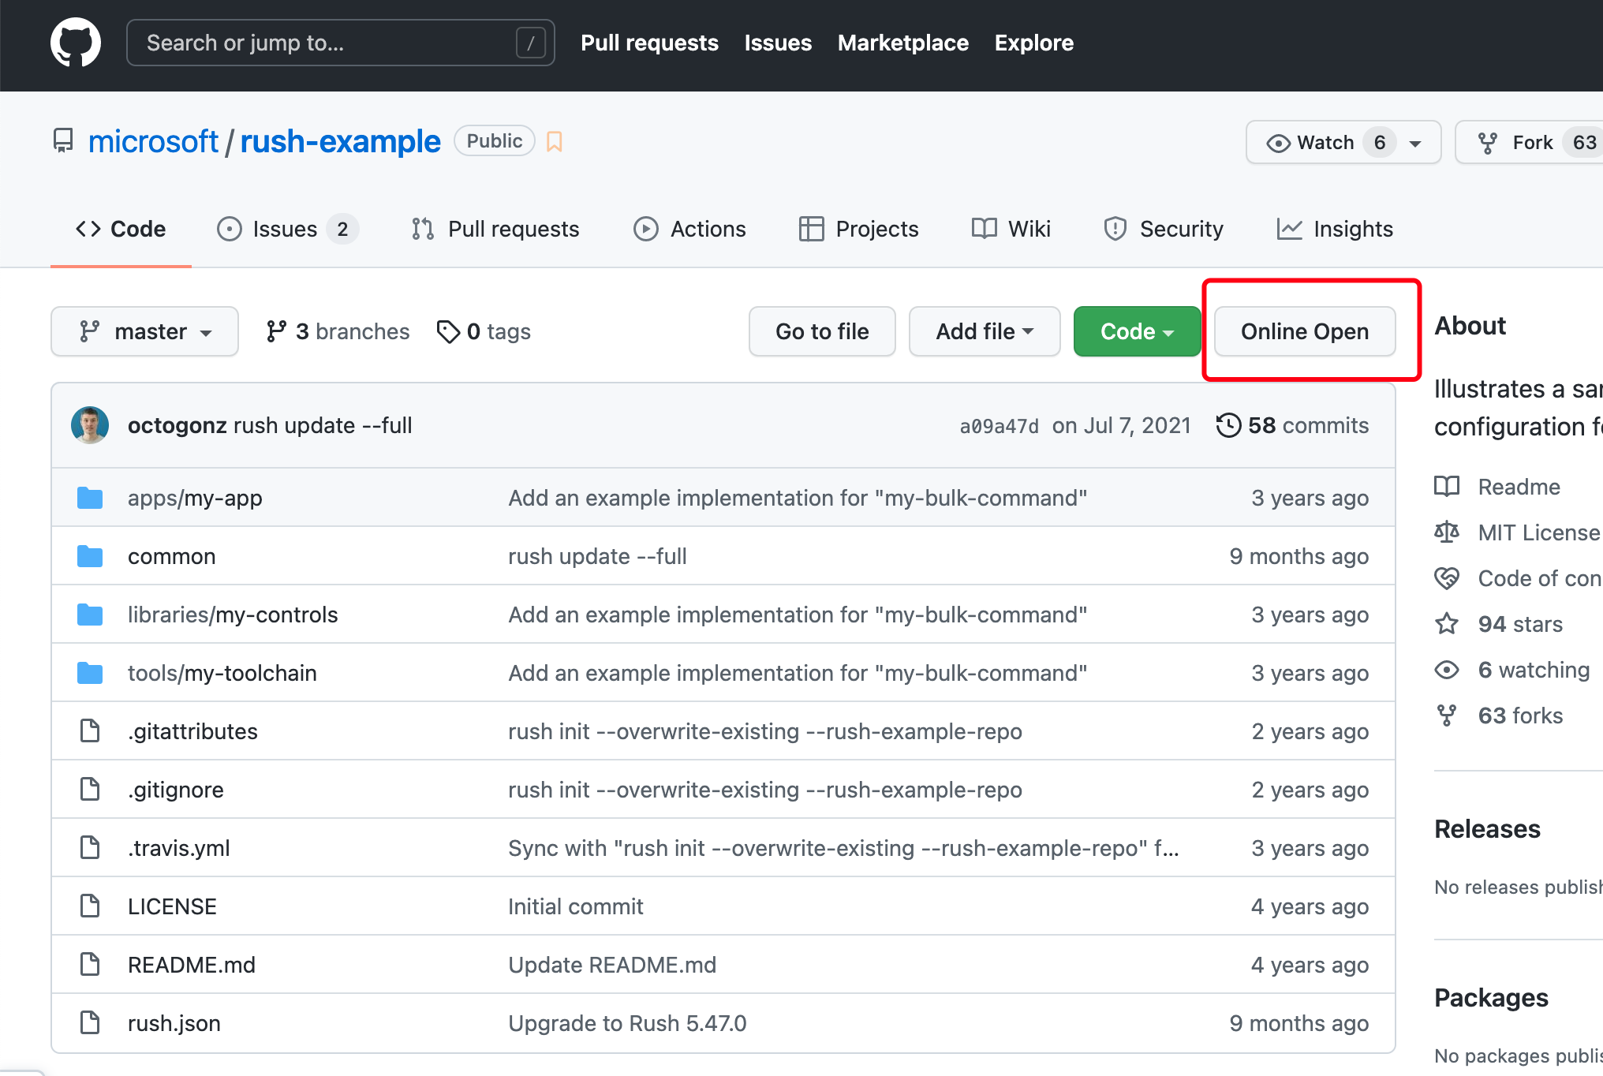Viewport: 1603px width, 1076px height.
Task: Click the star icon next to 94 stars
Action: click(x=1447, y=624)
